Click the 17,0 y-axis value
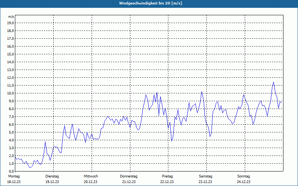This screenshot has height=186, width=298. click(x=10, y=39)
